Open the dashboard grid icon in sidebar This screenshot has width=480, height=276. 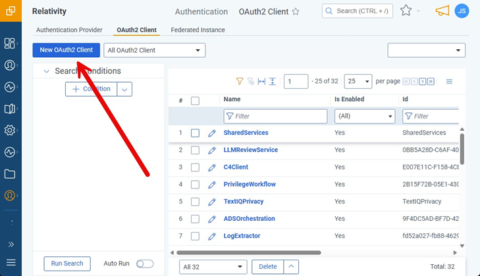9,43
